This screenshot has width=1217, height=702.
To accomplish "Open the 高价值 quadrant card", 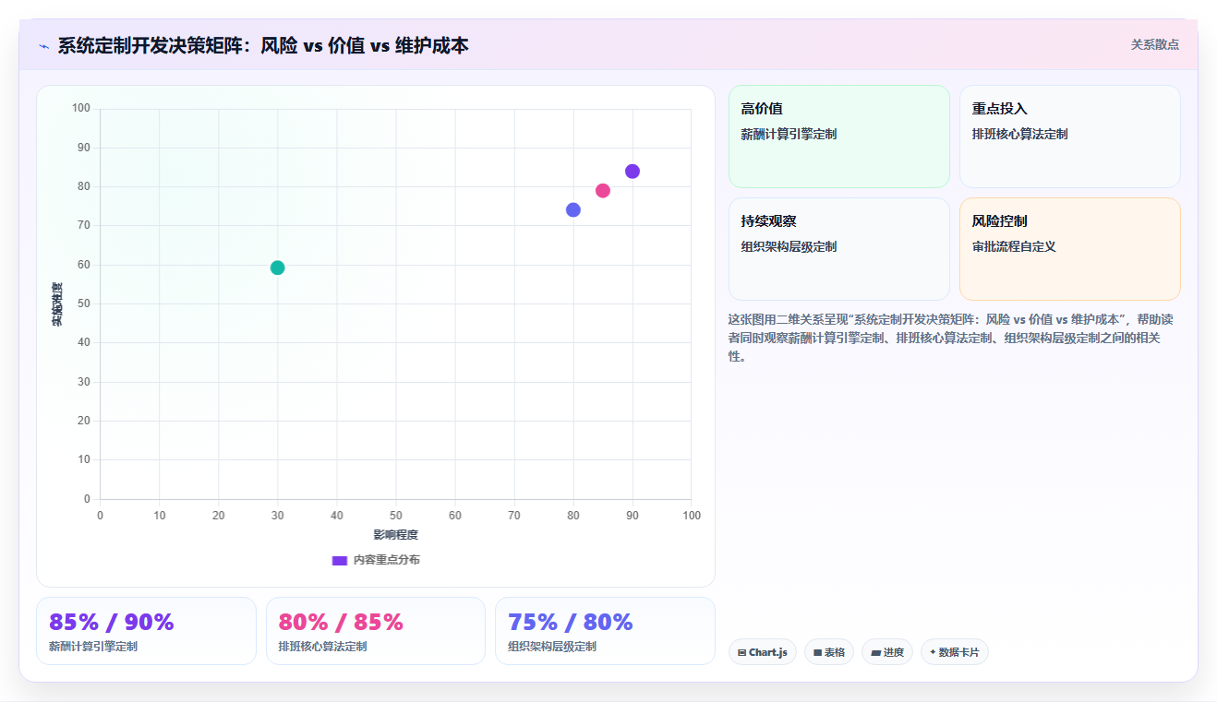I will [839, 137].
